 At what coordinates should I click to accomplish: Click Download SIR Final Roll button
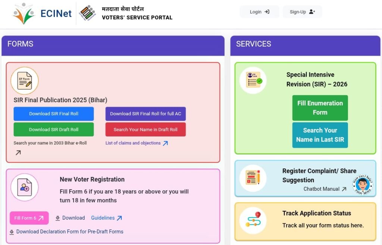tap(54, 114)
